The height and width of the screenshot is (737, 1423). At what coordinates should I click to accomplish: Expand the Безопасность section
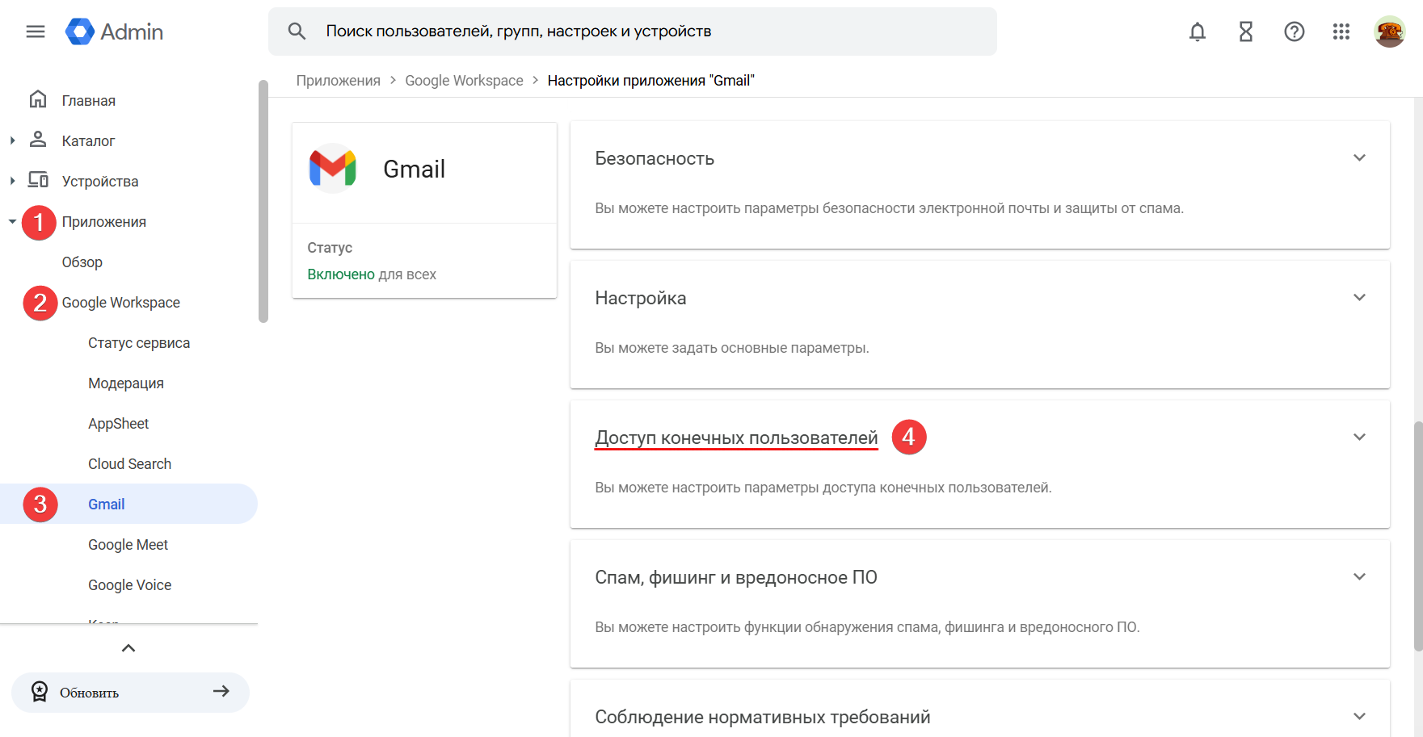click(1359, 158)
